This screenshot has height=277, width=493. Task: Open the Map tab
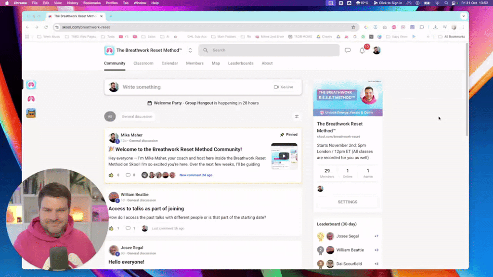pos(216,63)
